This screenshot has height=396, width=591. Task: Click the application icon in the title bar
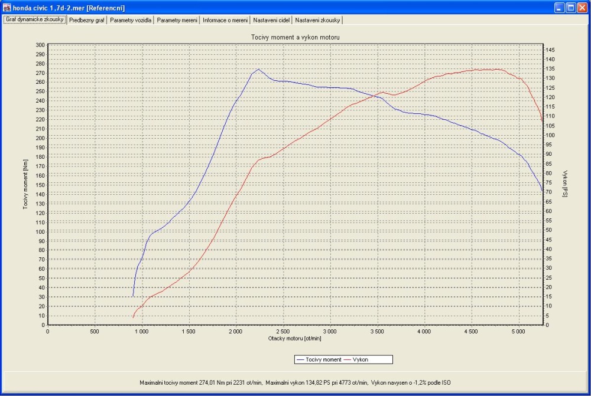coord(7,8)
